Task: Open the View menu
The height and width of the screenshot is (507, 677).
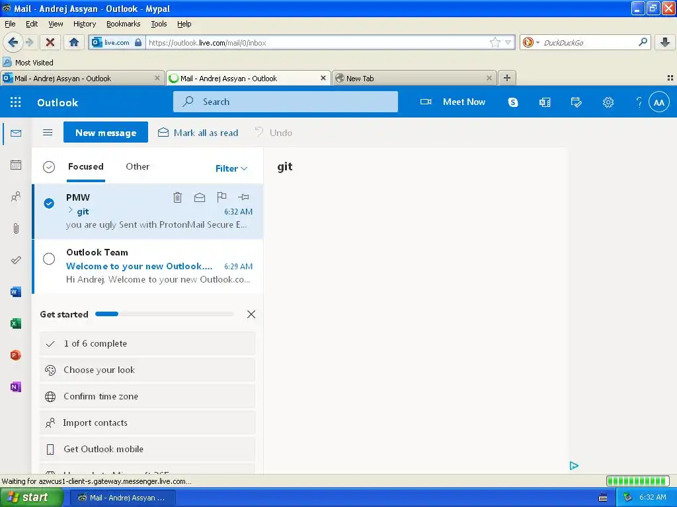Action: pyautogui.click(x=56, y=24)
